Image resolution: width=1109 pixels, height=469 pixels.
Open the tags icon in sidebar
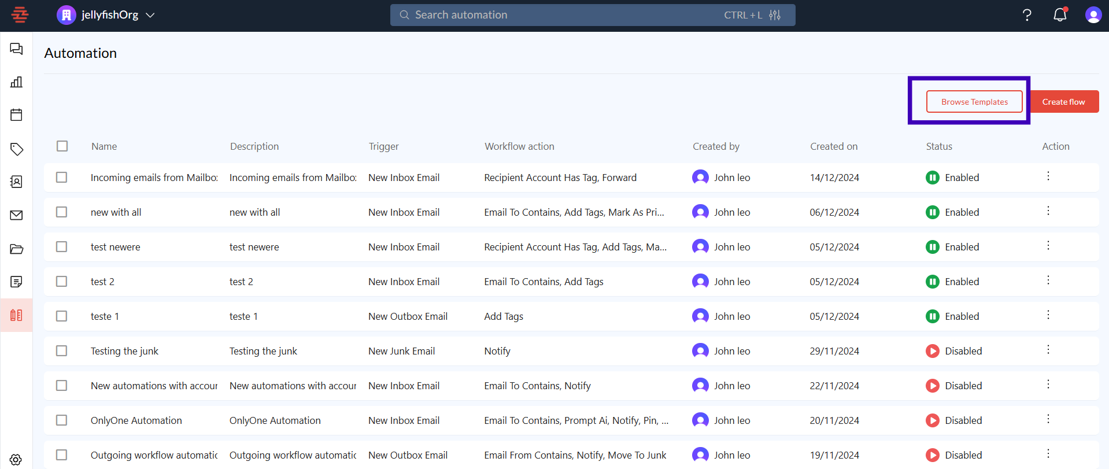[x=16, y=149]
